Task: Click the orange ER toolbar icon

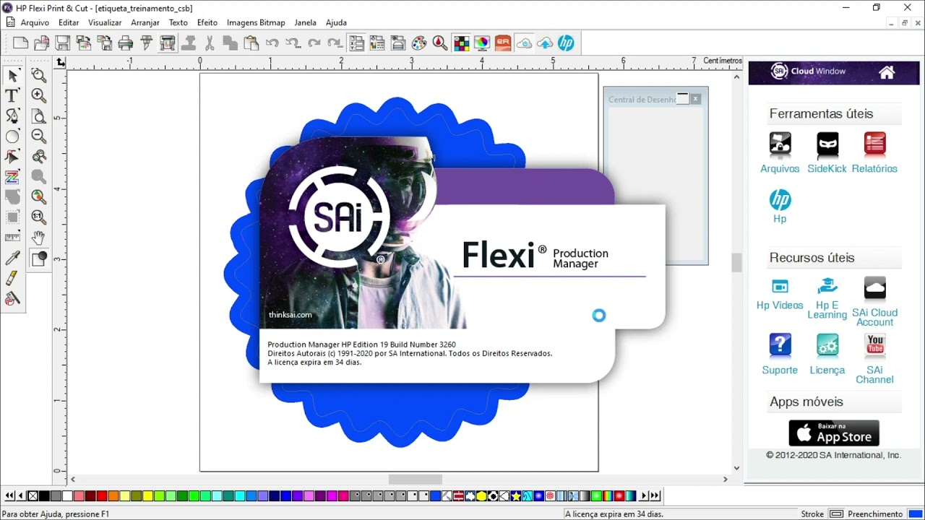Action: point(503,43)
